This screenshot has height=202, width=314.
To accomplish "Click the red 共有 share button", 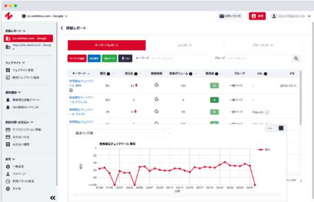I will (x=257, y=16).
